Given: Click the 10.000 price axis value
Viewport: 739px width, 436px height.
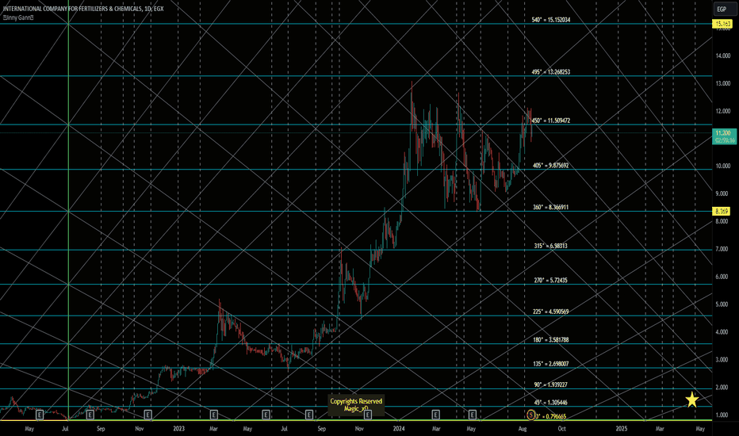Looking at the screenshot, I should tap(723, 166).
